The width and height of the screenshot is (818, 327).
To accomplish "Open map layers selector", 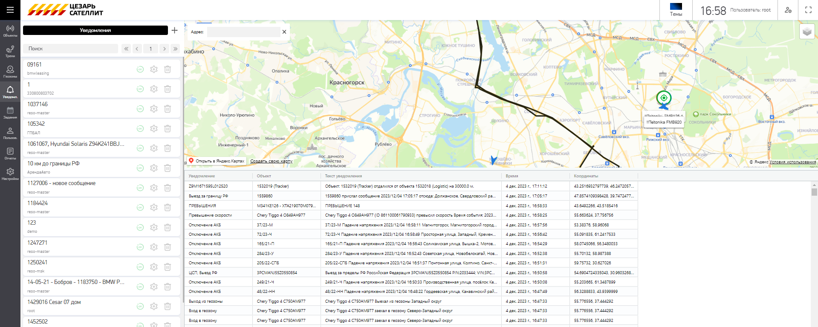I will (807, 32).
